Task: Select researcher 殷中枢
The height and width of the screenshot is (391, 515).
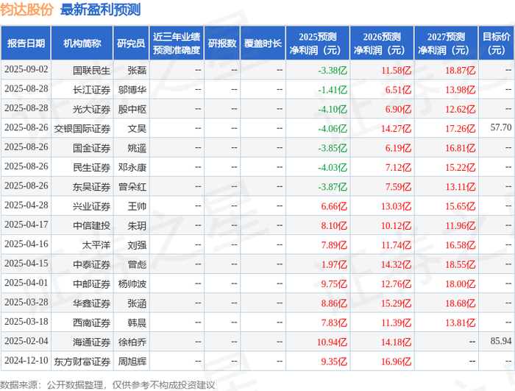Action: [x=132, y=109]
